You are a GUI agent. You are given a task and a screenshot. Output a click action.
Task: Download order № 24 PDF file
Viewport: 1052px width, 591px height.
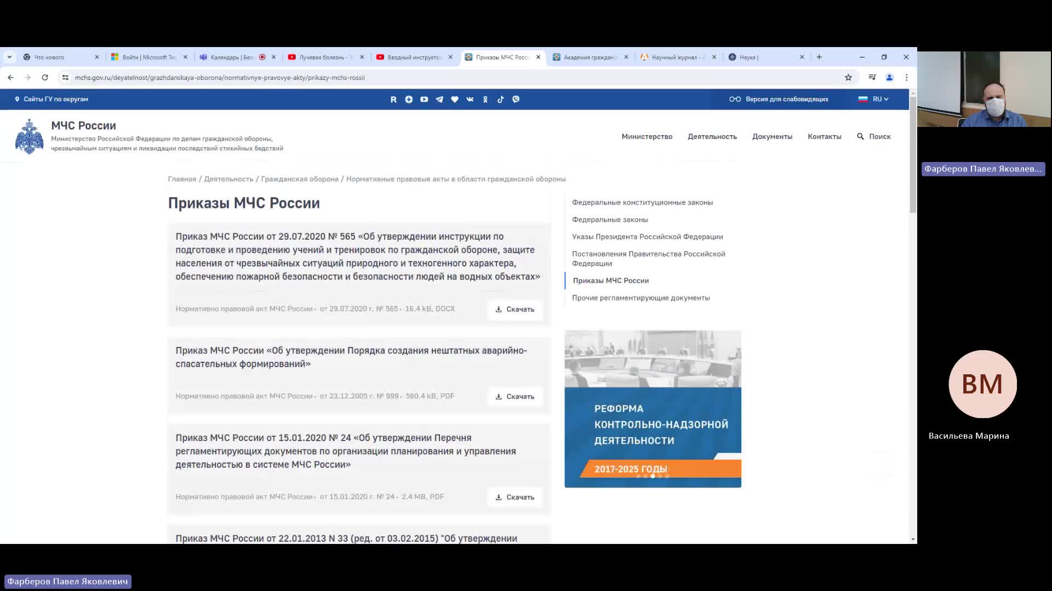click(515, 497)
